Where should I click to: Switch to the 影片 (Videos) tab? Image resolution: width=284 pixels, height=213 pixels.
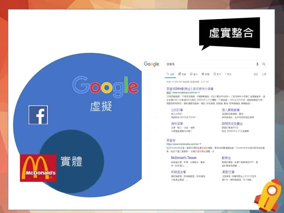(217, 74)
